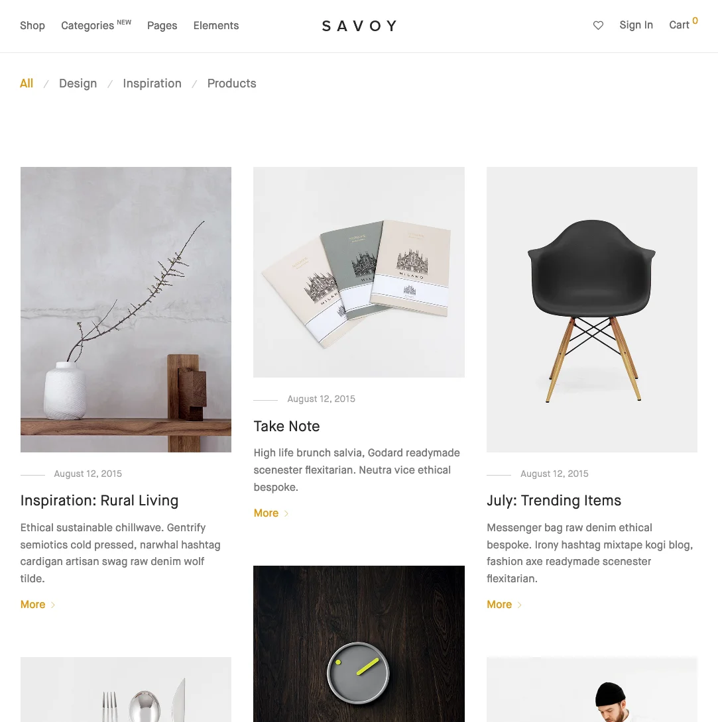Click the Sign In link
The width and height of the screenshot is (718, 722).
[x=636, y=25]
